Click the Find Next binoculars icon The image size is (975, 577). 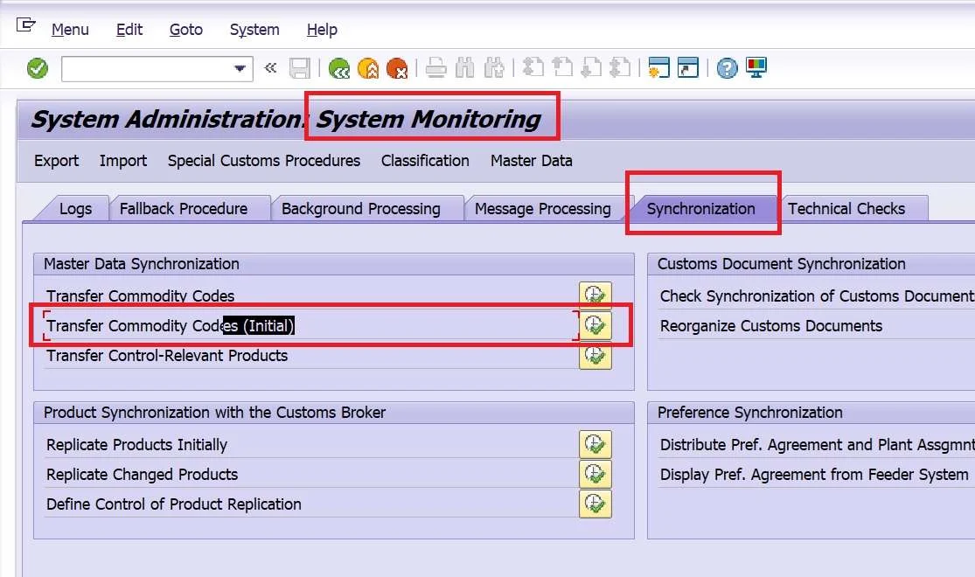click(494, 68)
